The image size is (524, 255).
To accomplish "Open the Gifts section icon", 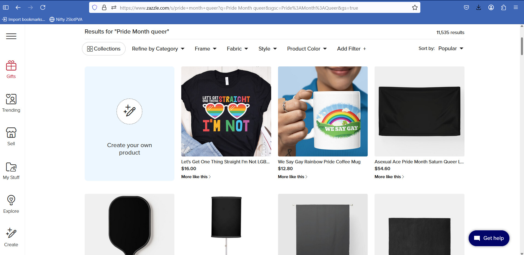I will [11, 66].
